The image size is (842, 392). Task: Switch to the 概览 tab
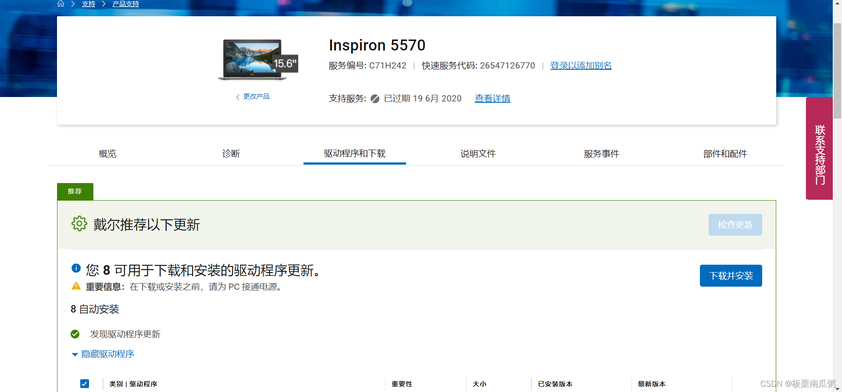pyautogui.click(x=107, y=154)
